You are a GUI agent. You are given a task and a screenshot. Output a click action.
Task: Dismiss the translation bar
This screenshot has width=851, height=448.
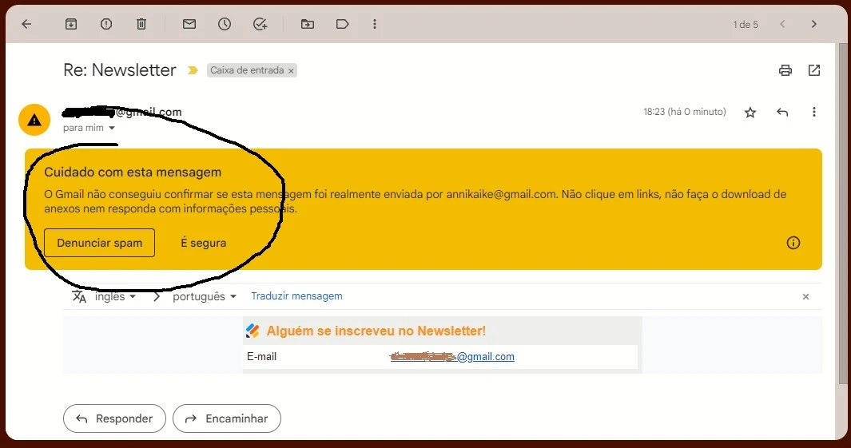(x=806, y=297)
